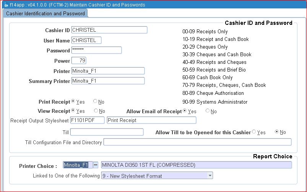The image size is (307, 192).
Task: Switch to Cashier Identification and Password tab
Action: pyautogui.click(x=45, y=13)
